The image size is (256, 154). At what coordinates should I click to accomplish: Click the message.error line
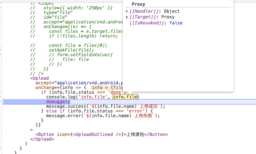[x=103, y=116]
